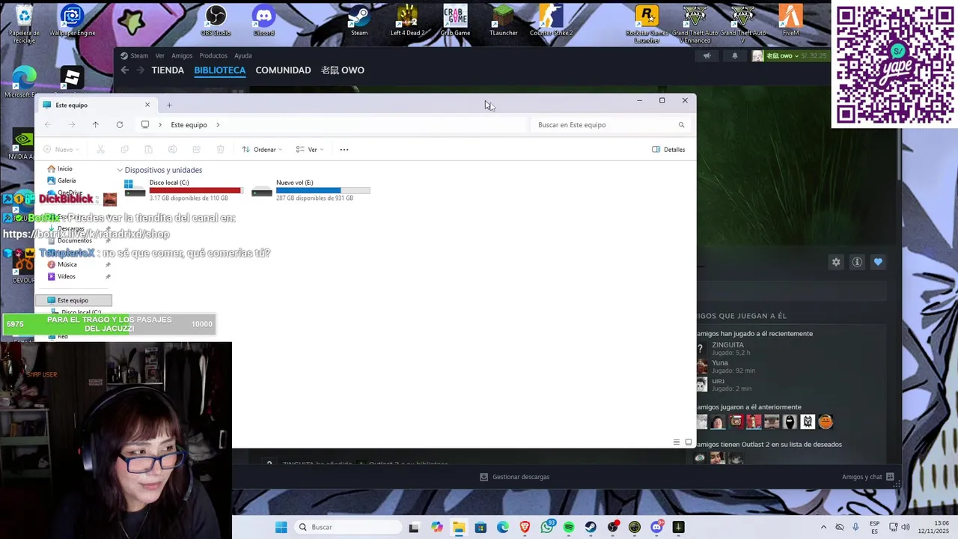Screen dimensions: 958x539
Task: Click the Windows taskbar Buscar box
Action: [347, 527]
